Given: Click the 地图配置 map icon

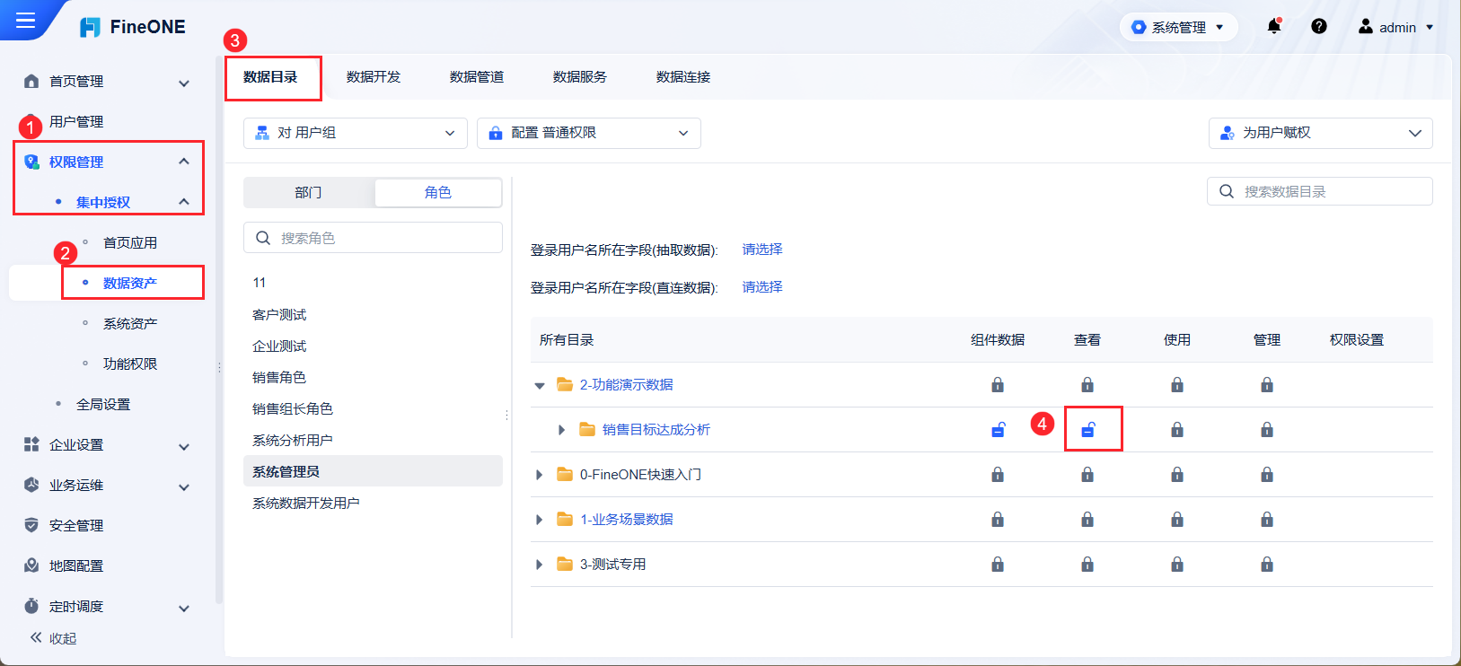Looking at the screenshot, I should click(x=31, y=565).
